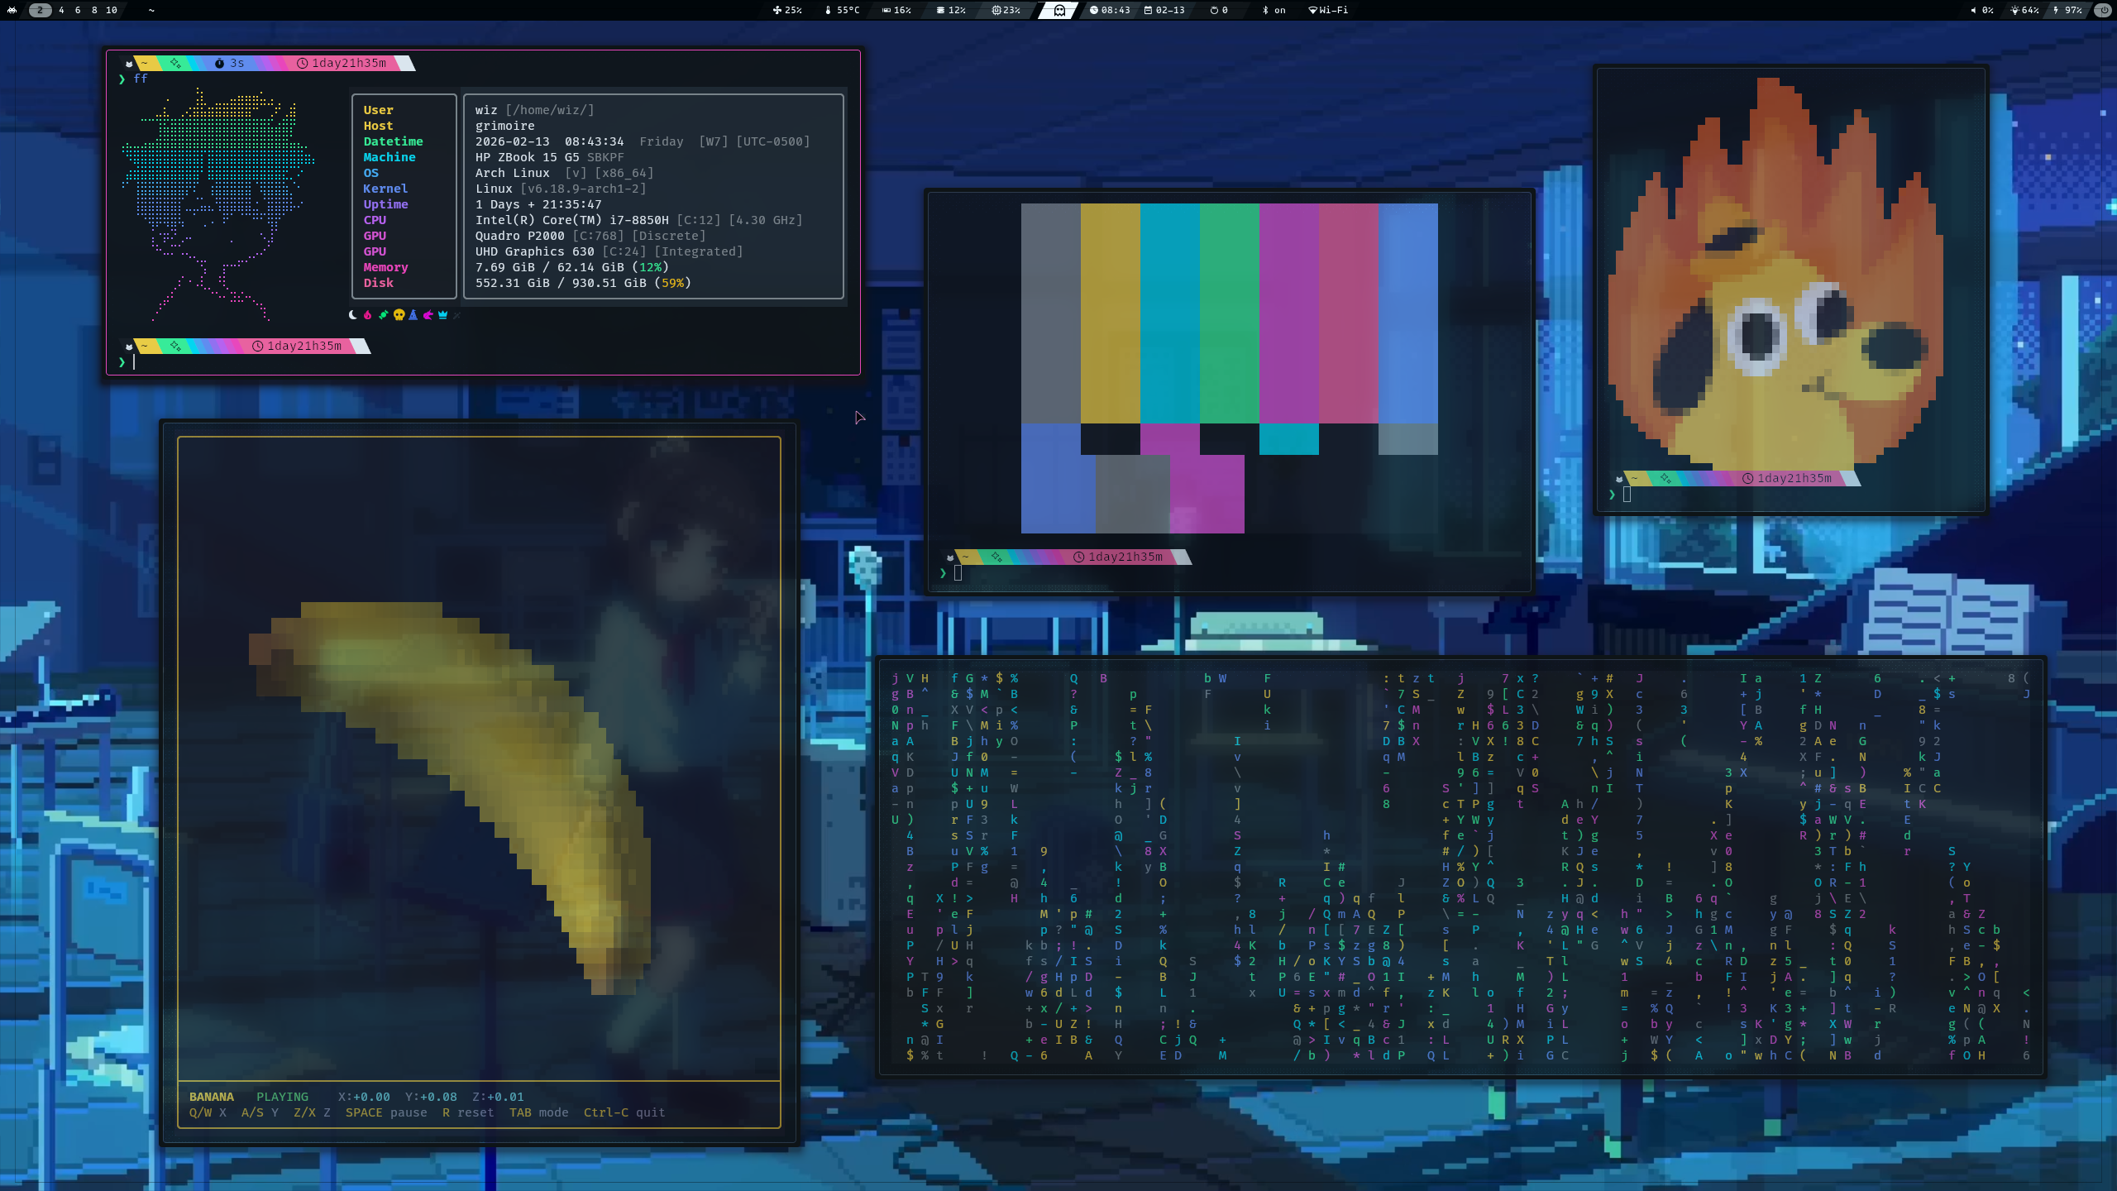
Task: Click the wizard hat emoji in fastfetch output
Action: [x=413, y=315]
